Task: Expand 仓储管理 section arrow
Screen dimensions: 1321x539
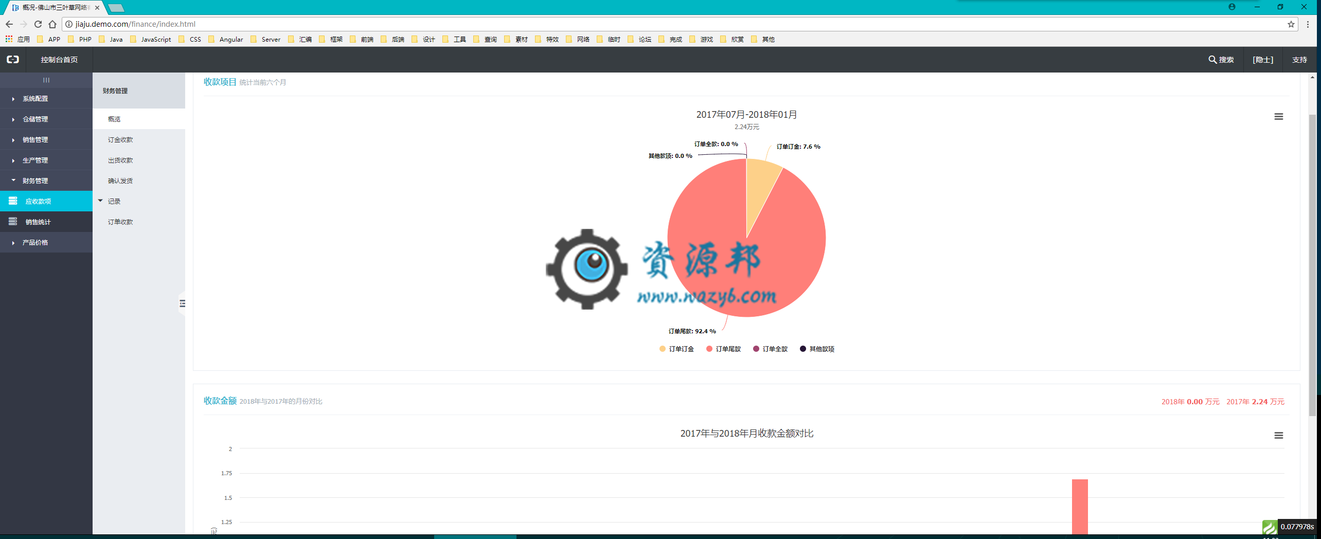Action: tap(13, 119)
